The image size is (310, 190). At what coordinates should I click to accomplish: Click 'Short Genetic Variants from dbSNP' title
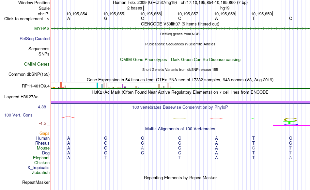pyautogui.click(x=180, y=70)
